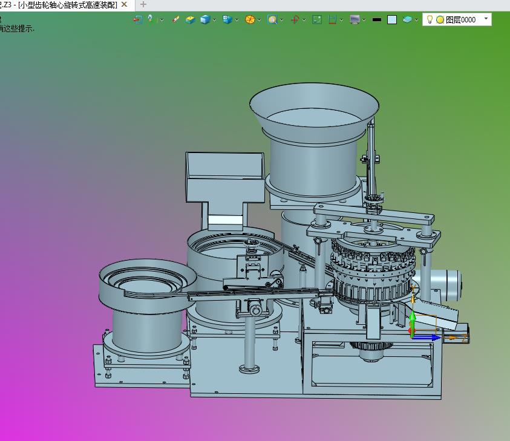Open the 图层0000 layer combo box

tap(457, 19)
